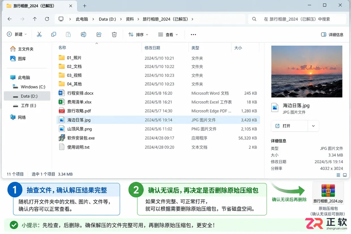
Task: Click the Copy icon in toolbar
Action: click(x=54, y=34)
